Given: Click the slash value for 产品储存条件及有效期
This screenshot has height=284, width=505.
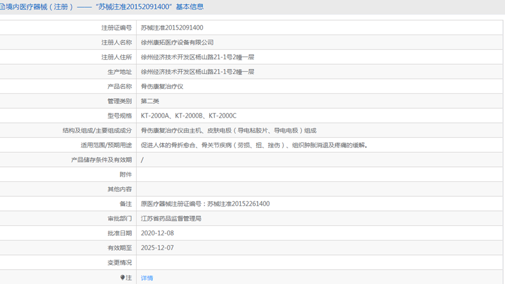Looking at the screenshot, I should [142, 160].
